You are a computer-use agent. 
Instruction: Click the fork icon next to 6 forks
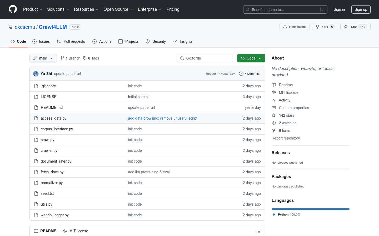pos(274,131)
